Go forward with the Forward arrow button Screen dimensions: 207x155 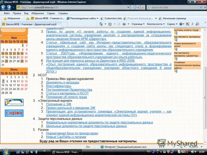point(9,7)
